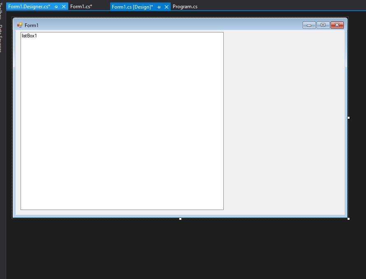
Task: Switch to the Form1.cs tab
Action: [81, 6]
